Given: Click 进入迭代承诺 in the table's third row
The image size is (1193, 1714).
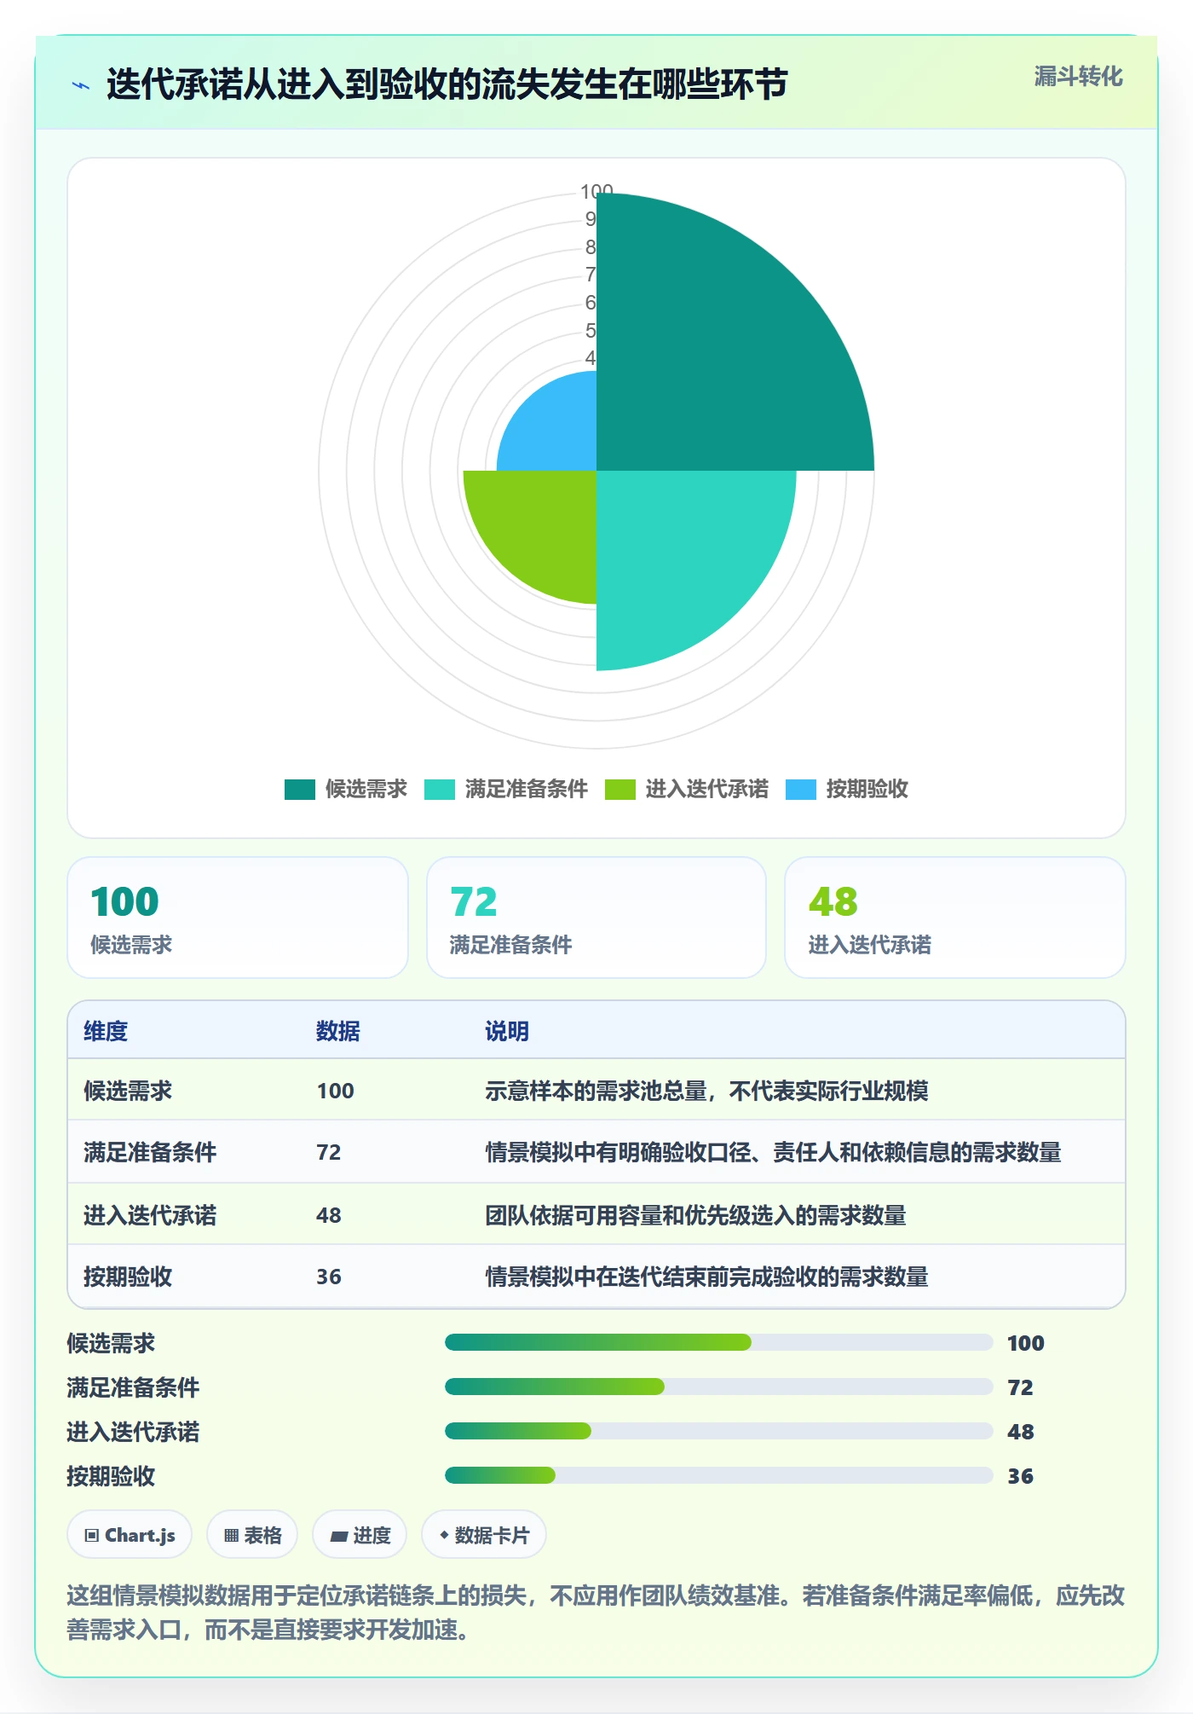Looking at the screenshot, I should pos(150,1215).
